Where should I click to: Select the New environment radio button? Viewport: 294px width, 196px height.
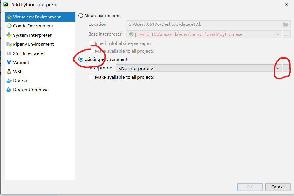81,15
